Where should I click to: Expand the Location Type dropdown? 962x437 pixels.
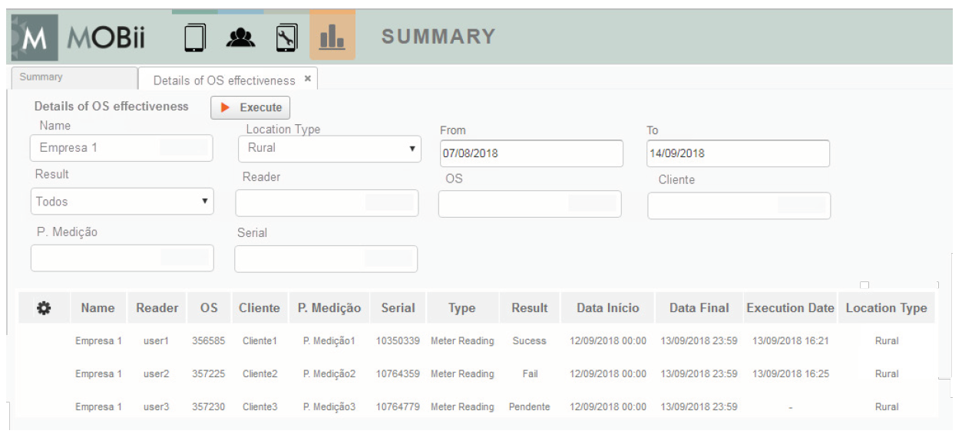coord(329,148)
